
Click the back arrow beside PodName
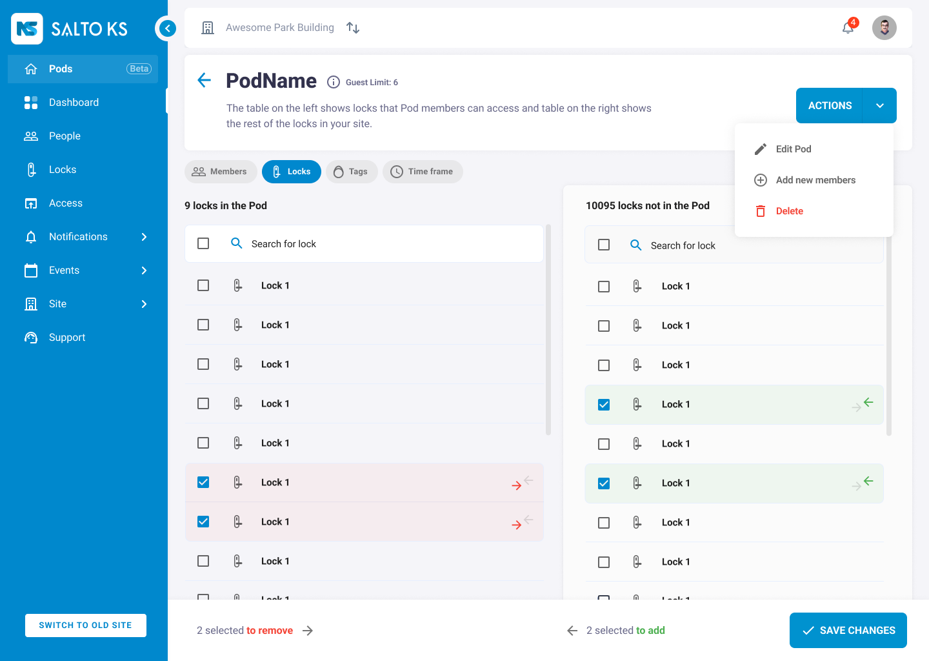coord(205,81)
